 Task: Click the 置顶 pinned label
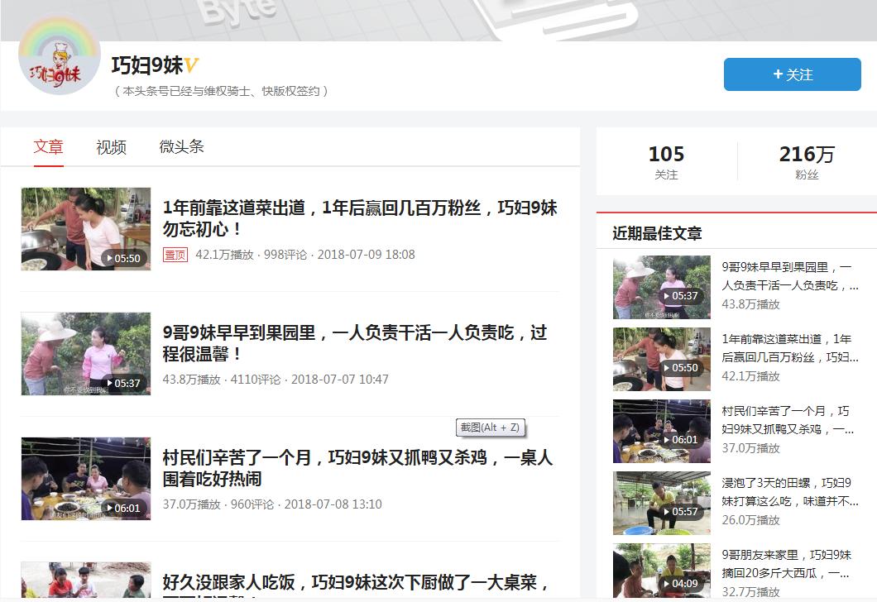171,256
